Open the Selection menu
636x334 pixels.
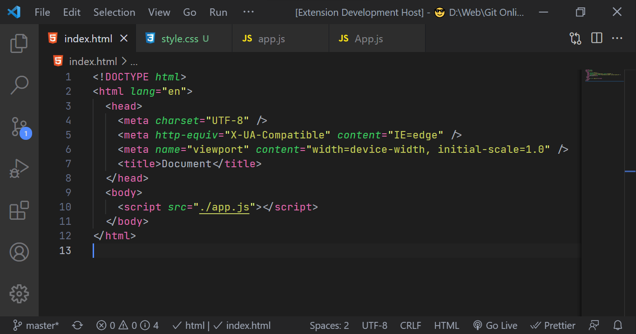pos(114,12)
